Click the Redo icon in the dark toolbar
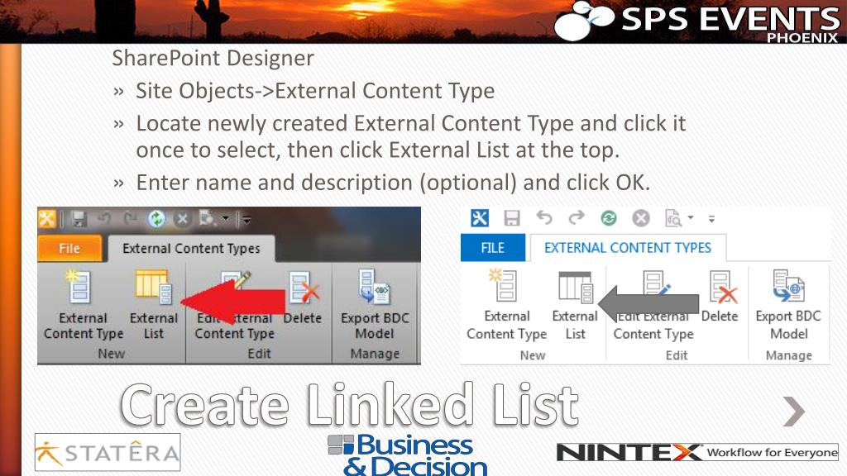Image resolution: width=847 pixels, height=476 pixels. [130, 218]
